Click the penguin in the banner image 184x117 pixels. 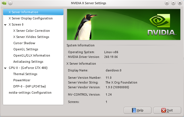click(85, 27)
